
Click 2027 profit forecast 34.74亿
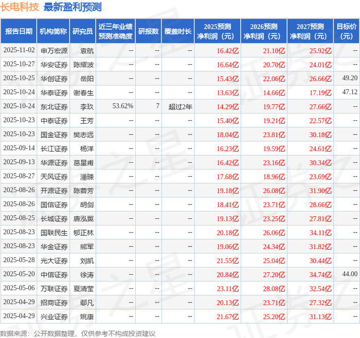[320, 274]
